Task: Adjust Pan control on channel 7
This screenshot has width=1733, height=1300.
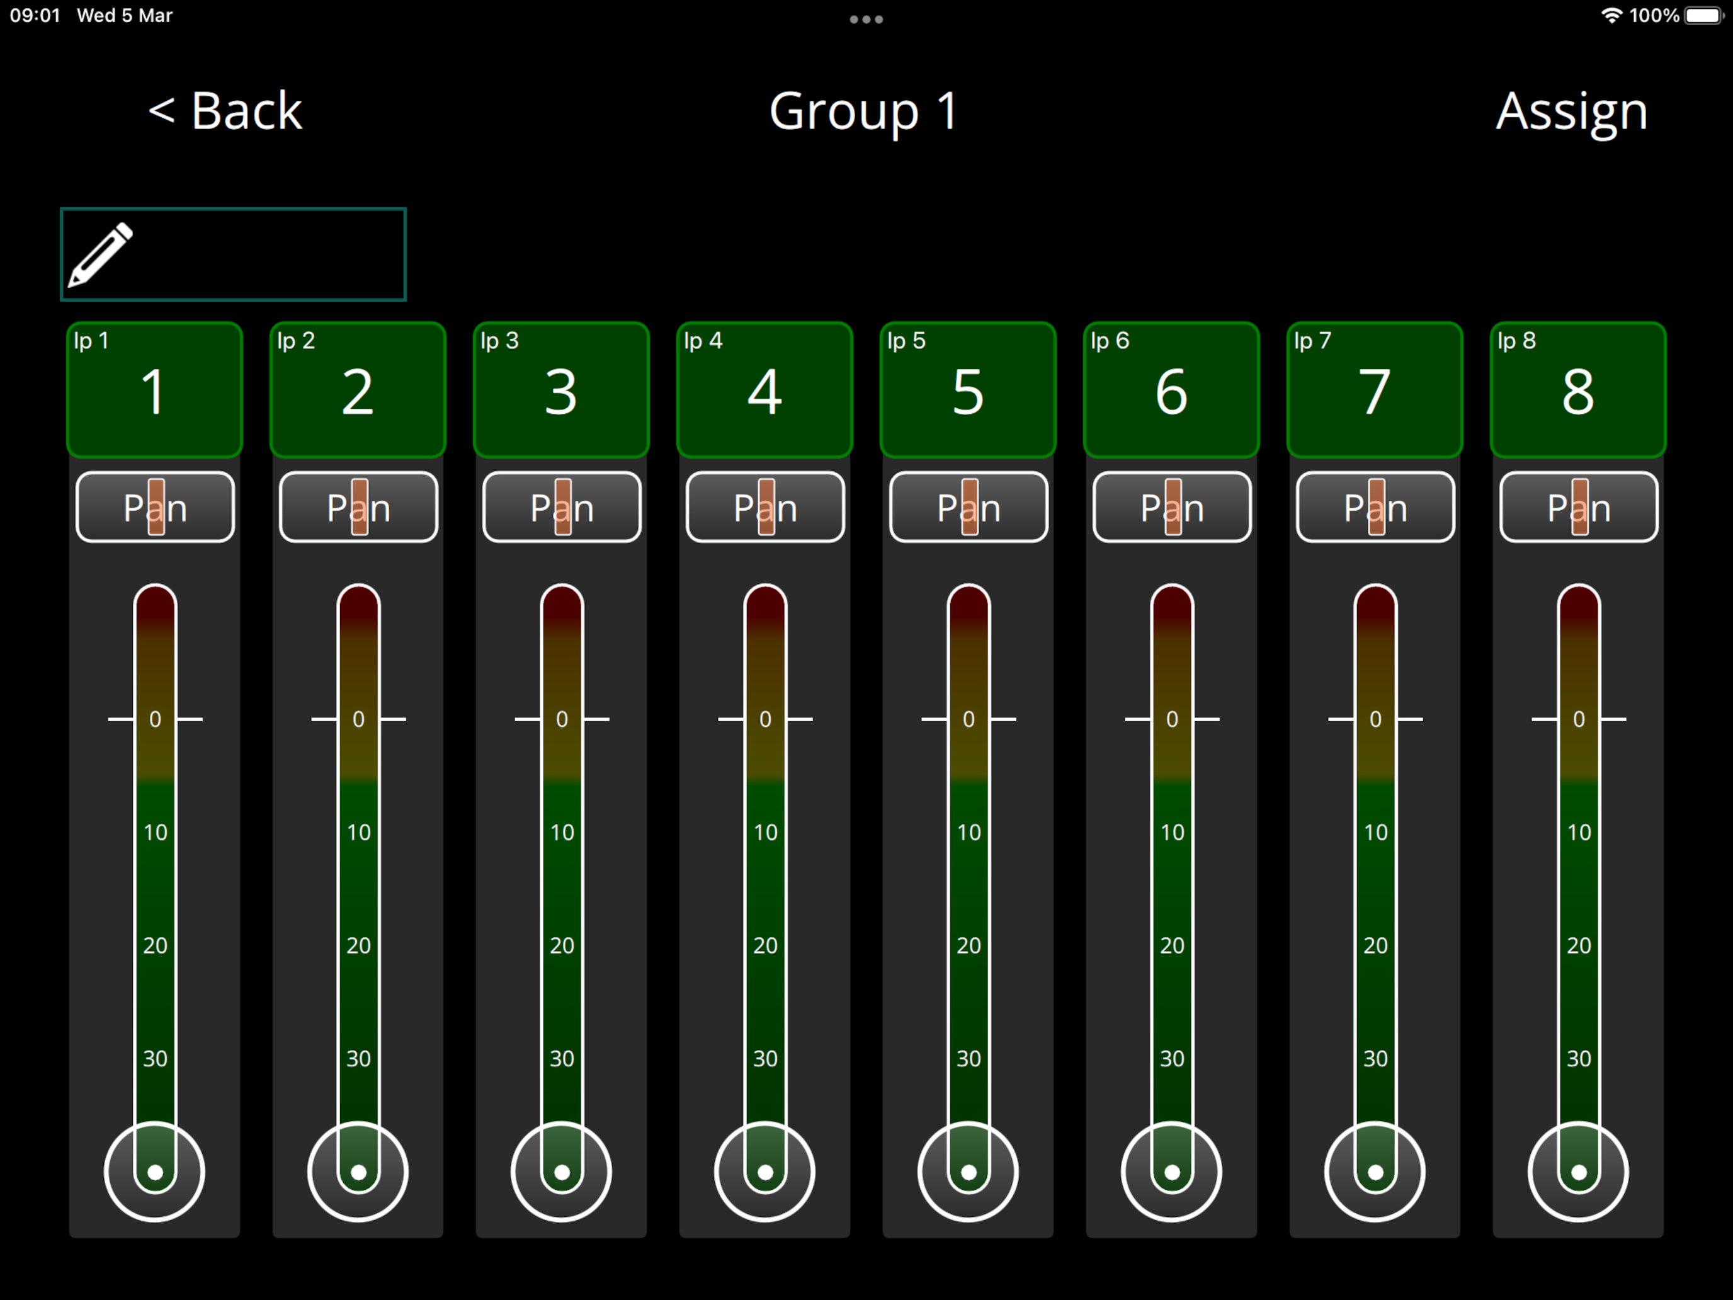Action: 1376,507
